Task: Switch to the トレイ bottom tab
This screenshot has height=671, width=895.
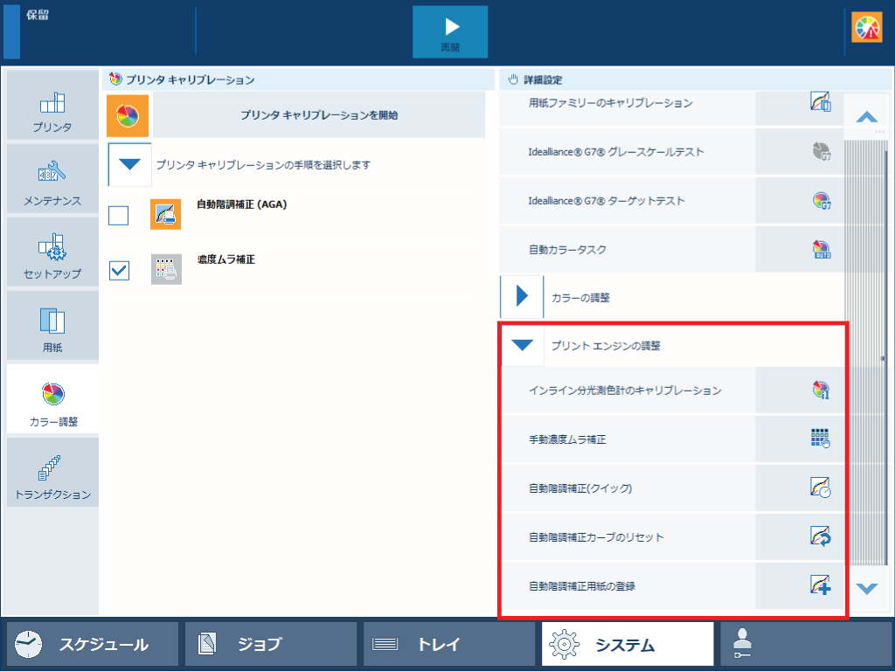Action: (x=449, y=644)
